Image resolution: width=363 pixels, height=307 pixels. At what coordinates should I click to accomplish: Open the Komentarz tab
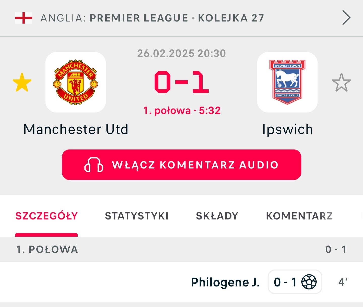point(299,216)
